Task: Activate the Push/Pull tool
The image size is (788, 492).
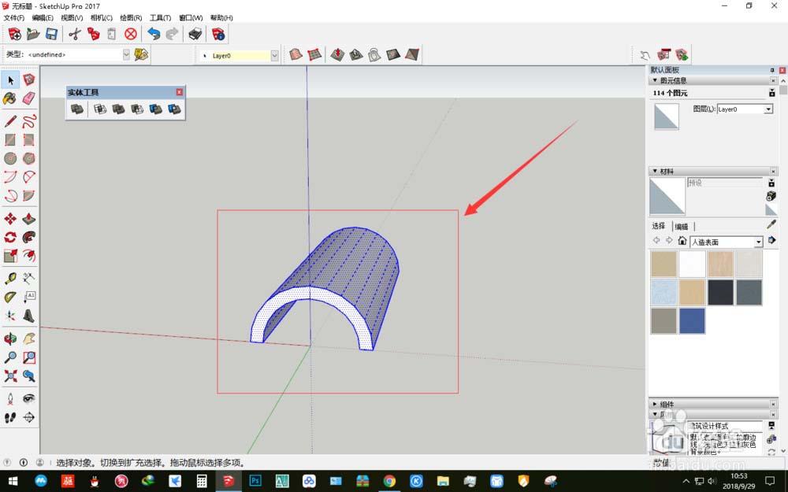Action: tap(29, 218)
